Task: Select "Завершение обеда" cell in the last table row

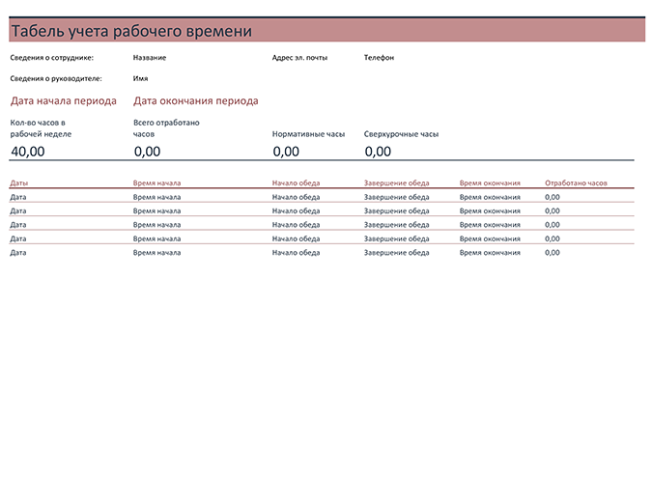Action: click(397, 253)
